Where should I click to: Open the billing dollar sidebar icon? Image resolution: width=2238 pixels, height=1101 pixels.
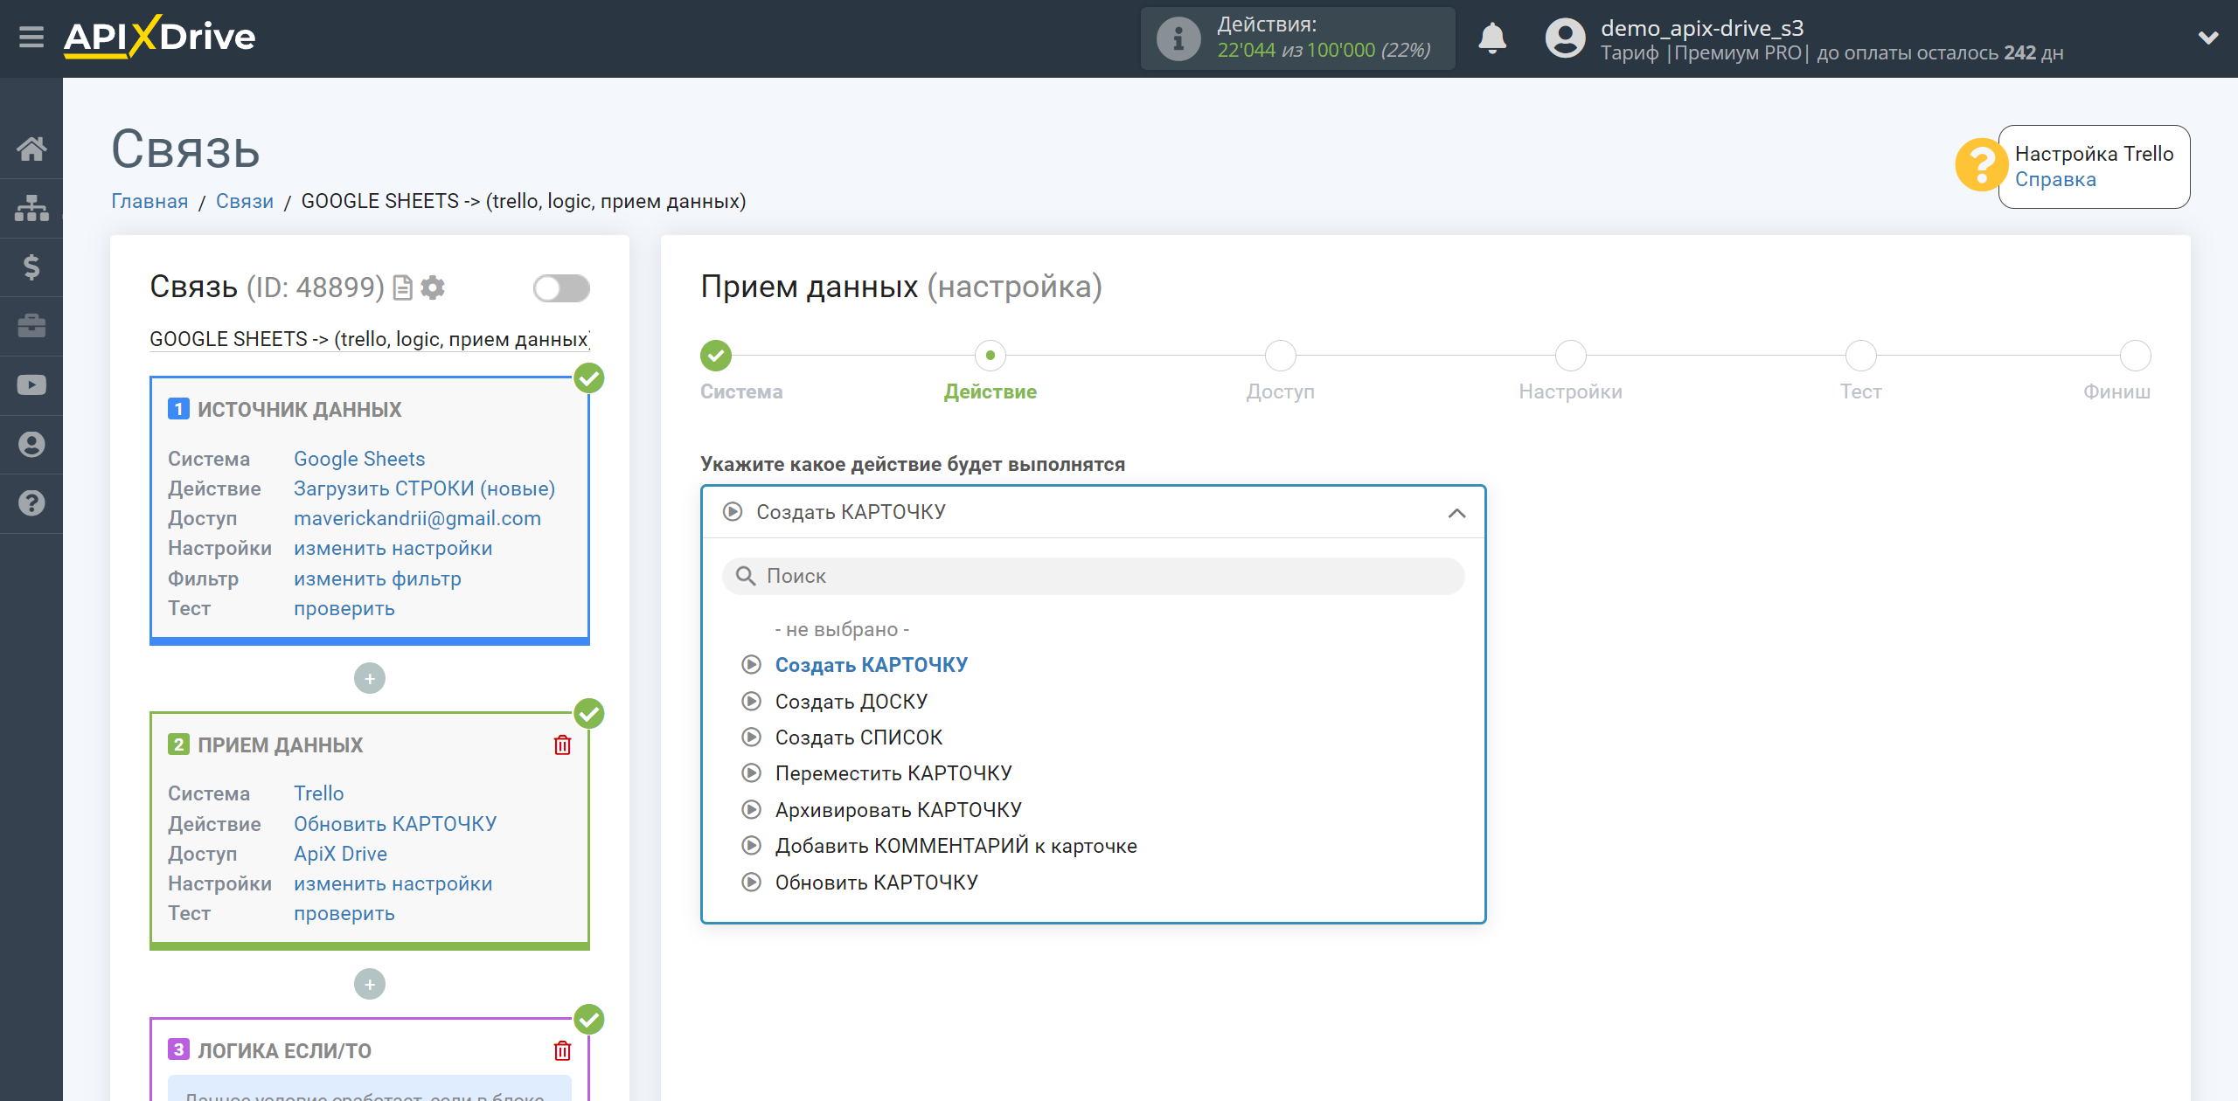31,267
